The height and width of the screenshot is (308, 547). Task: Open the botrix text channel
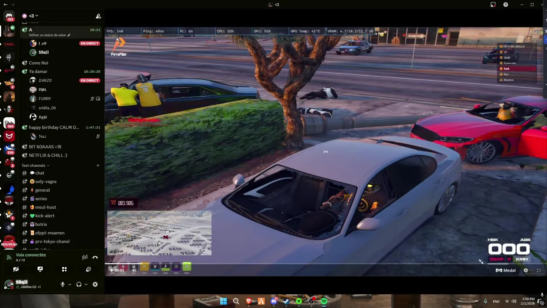tap(62, 224)
